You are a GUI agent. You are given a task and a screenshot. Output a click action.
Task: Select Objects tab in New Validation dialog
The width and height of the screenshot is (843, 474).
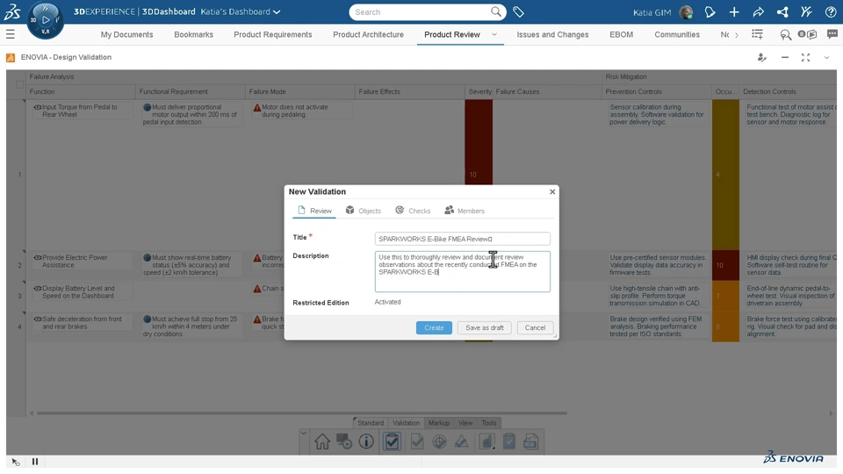click(363, 211)
